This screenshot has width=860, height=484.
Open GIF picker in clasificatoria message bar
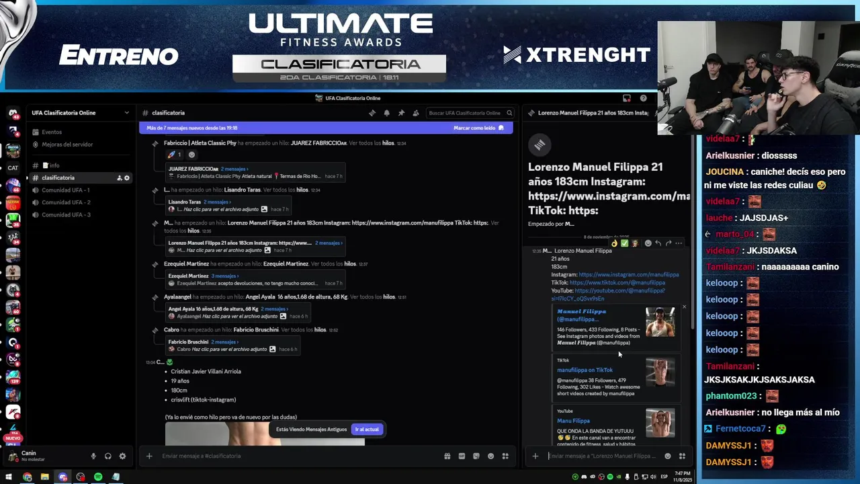462,456
